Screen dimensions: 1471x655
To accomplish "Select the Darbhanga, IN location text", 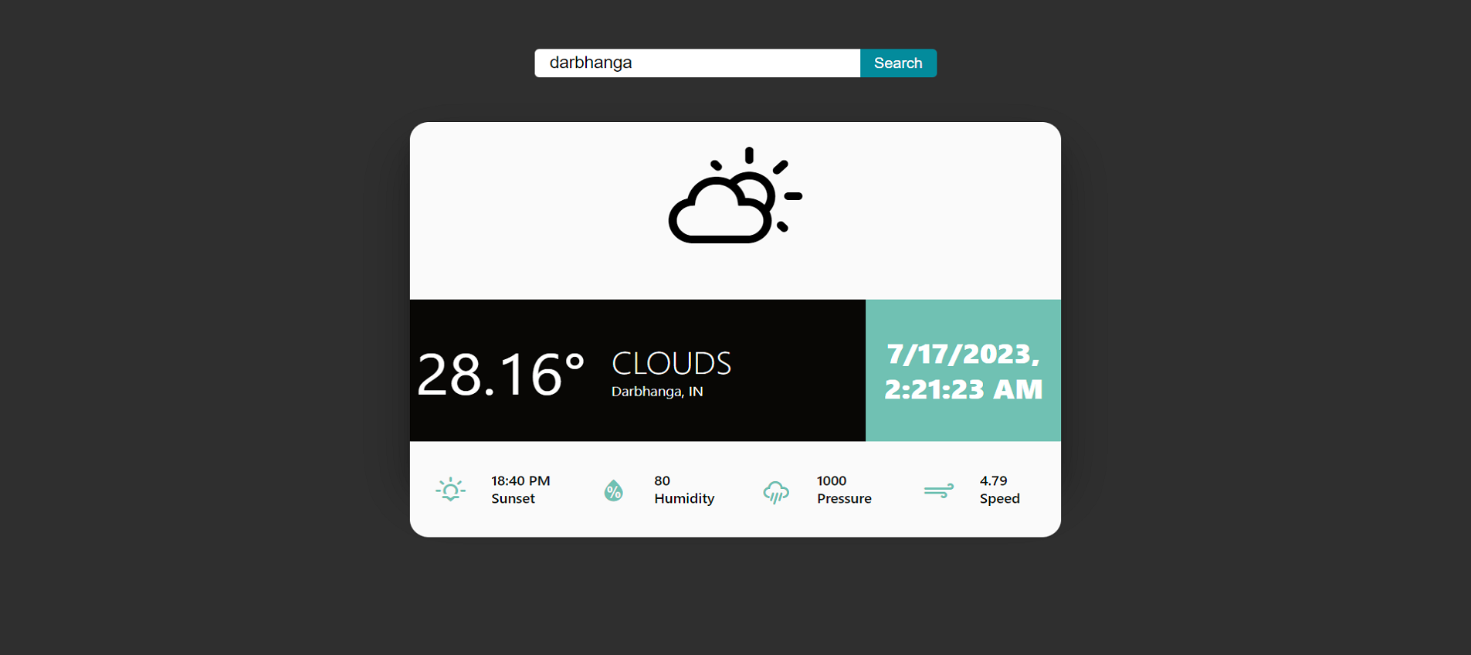I will pyautogui.click(x=657, y=392).
